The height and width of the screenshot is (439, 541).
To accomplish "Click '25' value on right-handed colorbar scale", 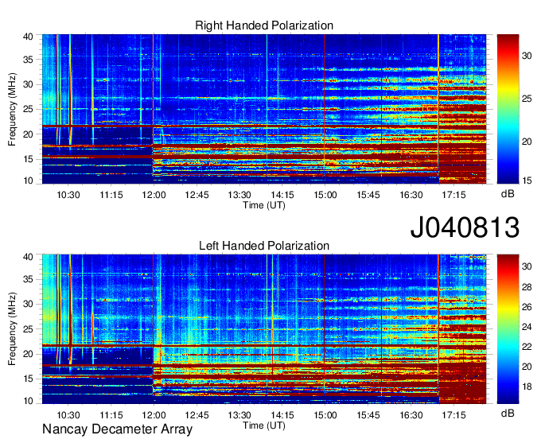I will click(x=527, y=99).
